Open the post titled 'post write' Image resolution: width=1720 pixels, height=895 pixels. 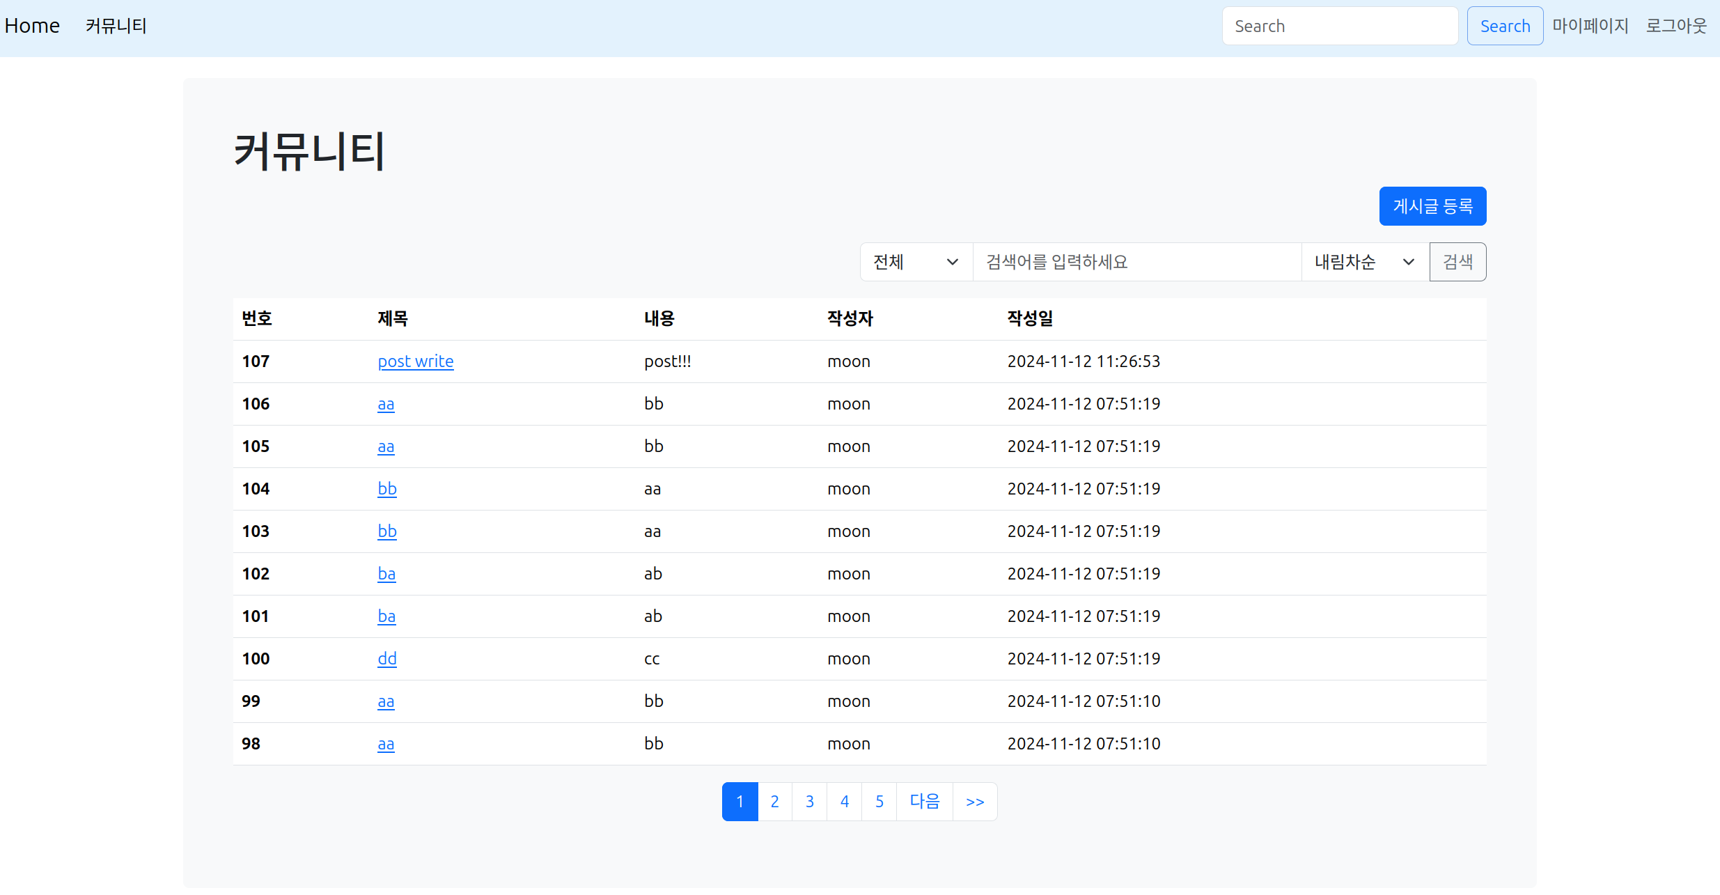[415, 361]
